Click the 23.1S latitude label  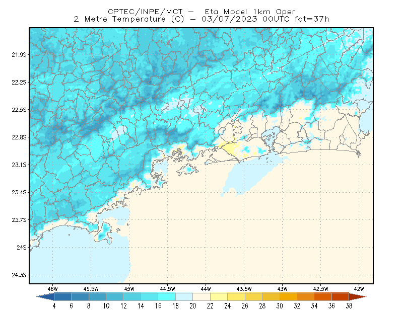tap(19, 165)
